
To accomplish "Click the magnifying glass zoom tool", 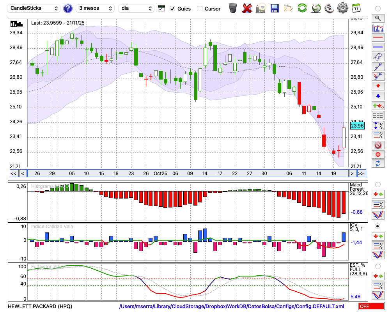I will tap(378, 18).
